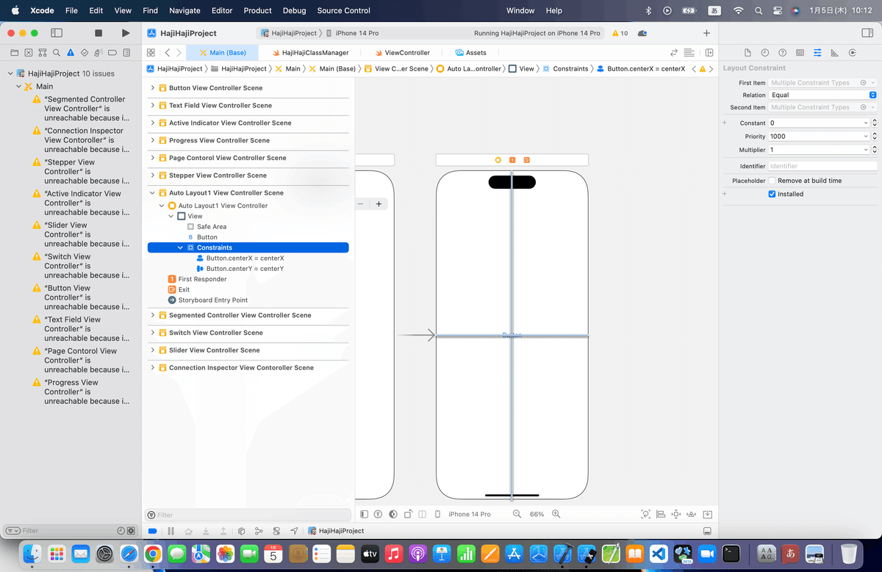Click the Run (play) button in toolbar

pyautogui.click(x=126, y=33)
